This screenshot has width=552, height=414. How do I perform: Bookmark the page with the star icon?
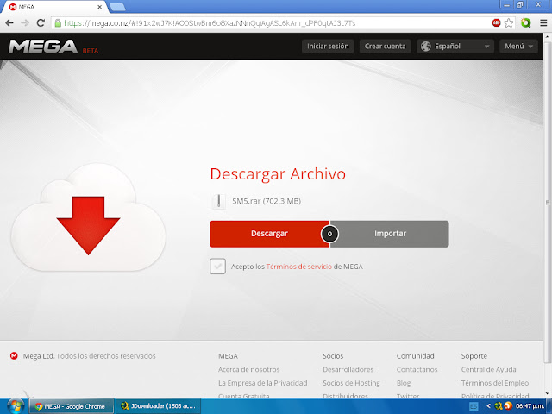[x=508, y=23]
